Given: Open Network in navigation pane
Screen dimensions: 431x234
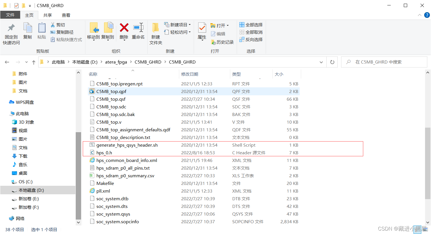Looking at the screenshot, I should click(x=17, y=218).
